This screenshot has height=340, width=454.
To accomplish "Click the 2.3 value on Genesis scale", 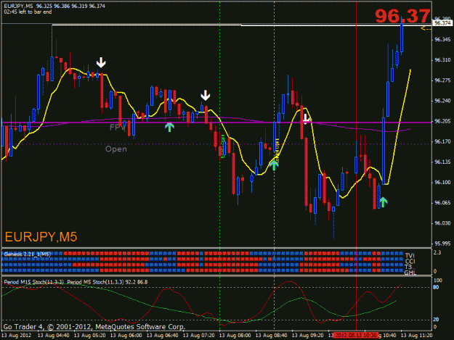I will [437, 253].
